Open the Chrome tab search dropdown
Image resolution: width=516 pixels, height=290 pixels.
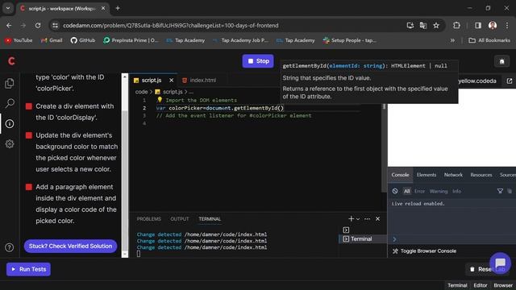click(8, 8)
